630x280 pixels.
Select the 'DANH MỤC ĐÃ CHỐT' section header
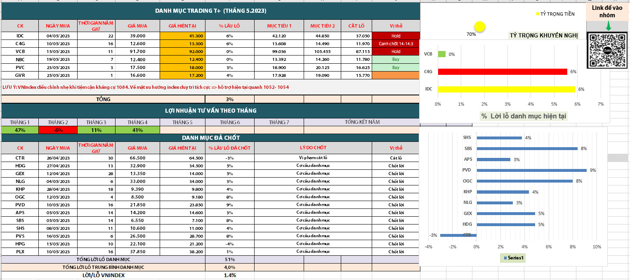[210, 138]
